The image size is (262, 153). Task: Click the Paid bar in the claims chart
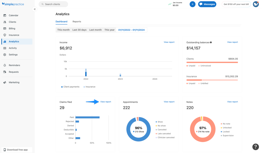coord(88,117)
